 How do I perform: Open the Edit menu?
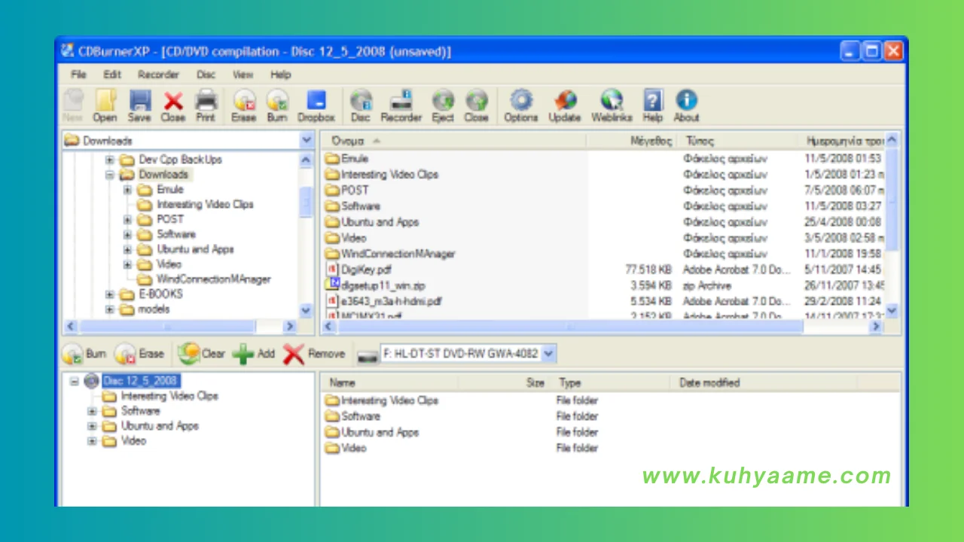(x=112, y=75)
